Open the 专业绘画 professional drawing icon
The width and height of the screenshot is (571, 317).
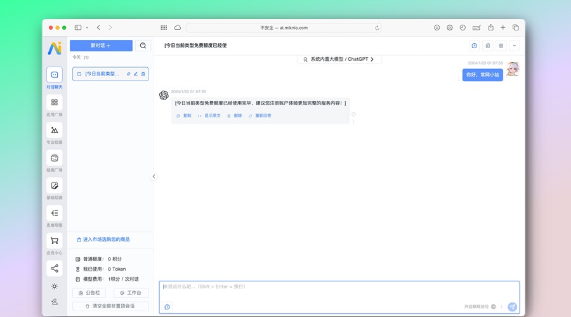[55, 130]
